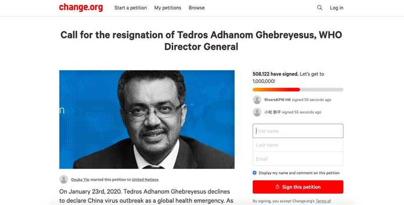Viewport: 404px width, 205px height.
Task: Select Browse in top navigation
Action: (196, 8)
